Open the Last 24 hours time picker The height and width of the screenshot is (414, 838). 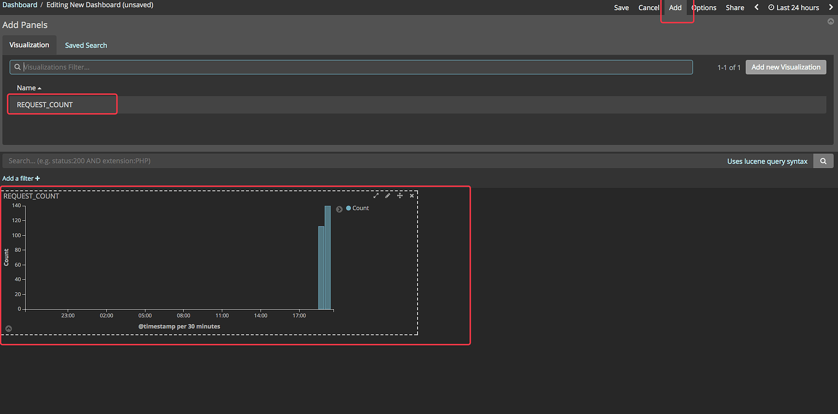pos(794,8)
